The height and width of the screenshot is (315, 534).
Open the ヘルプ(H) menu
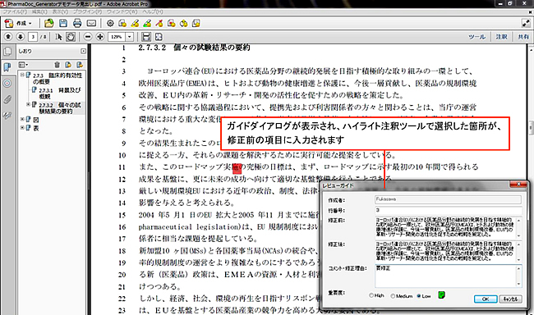153,12
